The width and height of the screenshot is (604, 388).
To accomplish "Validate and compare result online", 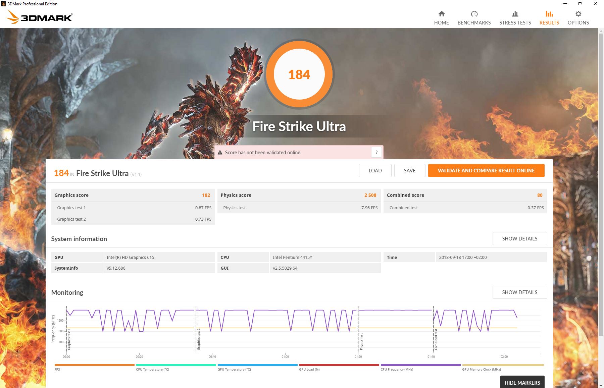I will click(486, 170).
